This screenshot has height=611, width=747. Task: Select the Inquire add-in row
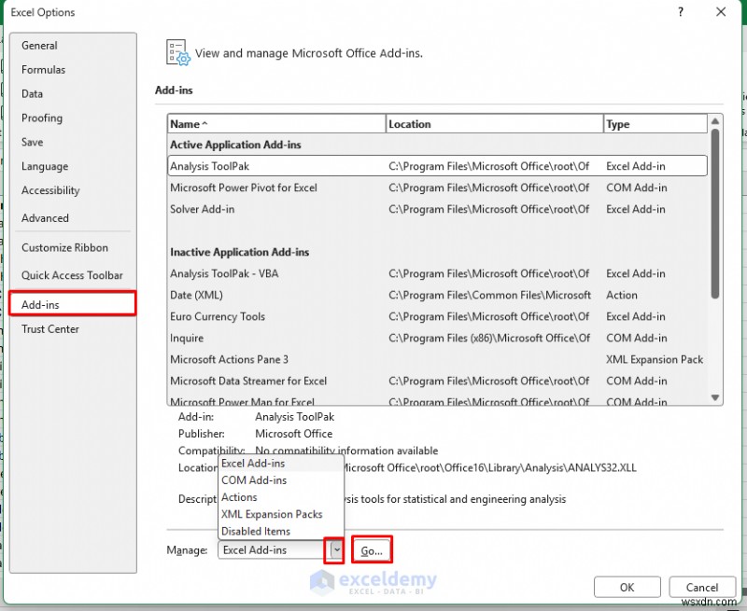(x=437, y=338)
